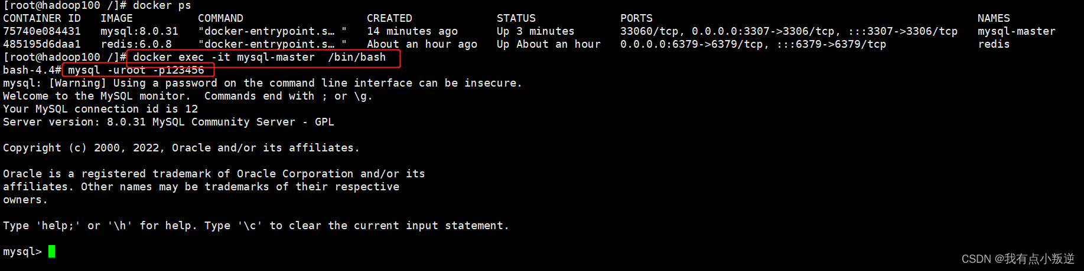Click the IMAGE column header
1084x271 pixels.
(x=116, y=18)
